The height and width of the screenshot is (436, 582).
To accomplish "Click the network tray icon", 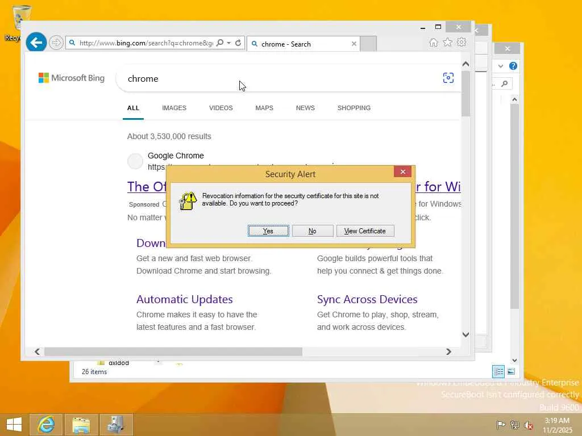I will [514, 425].
